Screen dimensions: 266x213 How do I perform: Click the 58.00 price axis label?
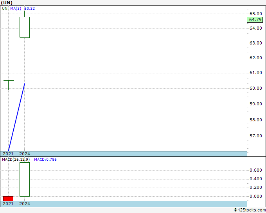coord(256,120)
